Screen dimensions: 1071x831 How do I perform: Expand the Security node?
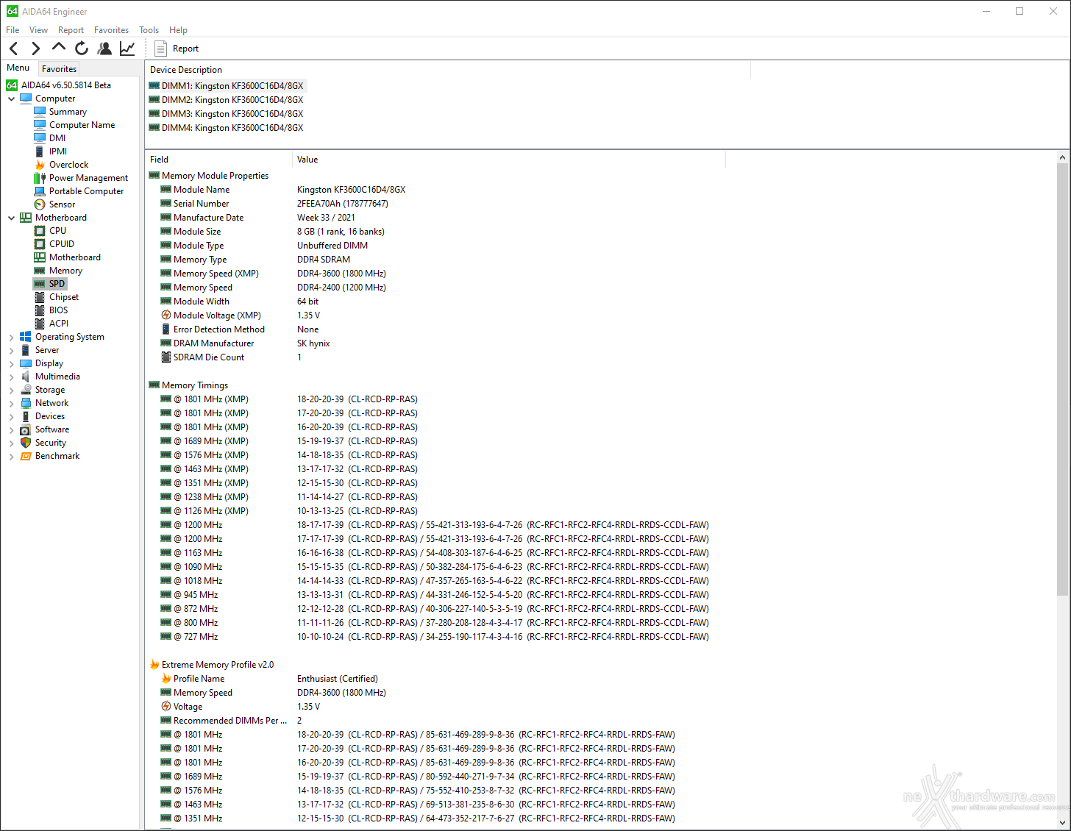coord(12,443)
